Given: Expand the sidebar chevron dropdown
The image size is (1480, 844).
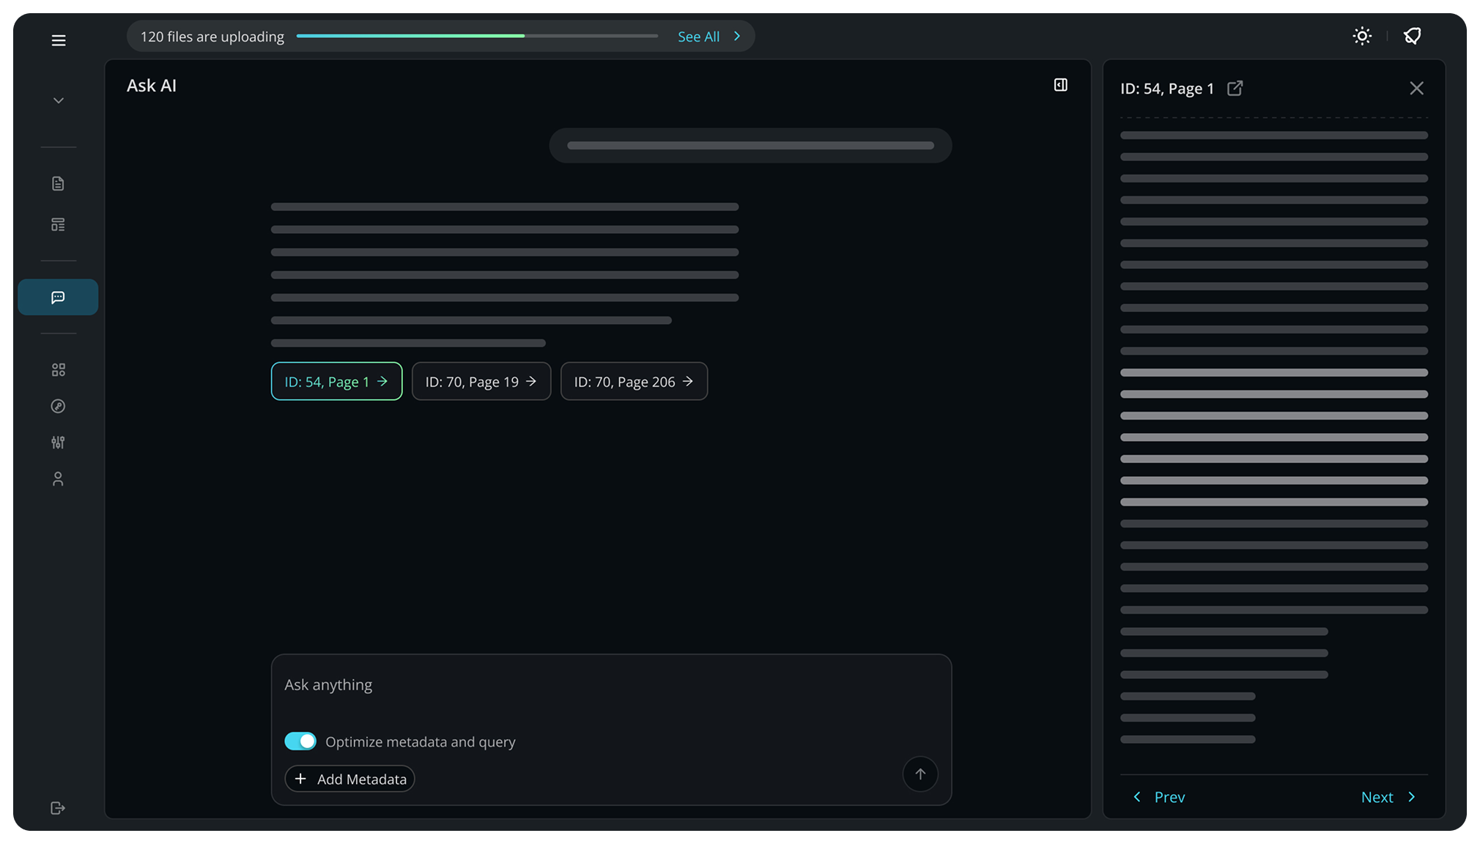Looking at the screenshot, I should (59, 100).
